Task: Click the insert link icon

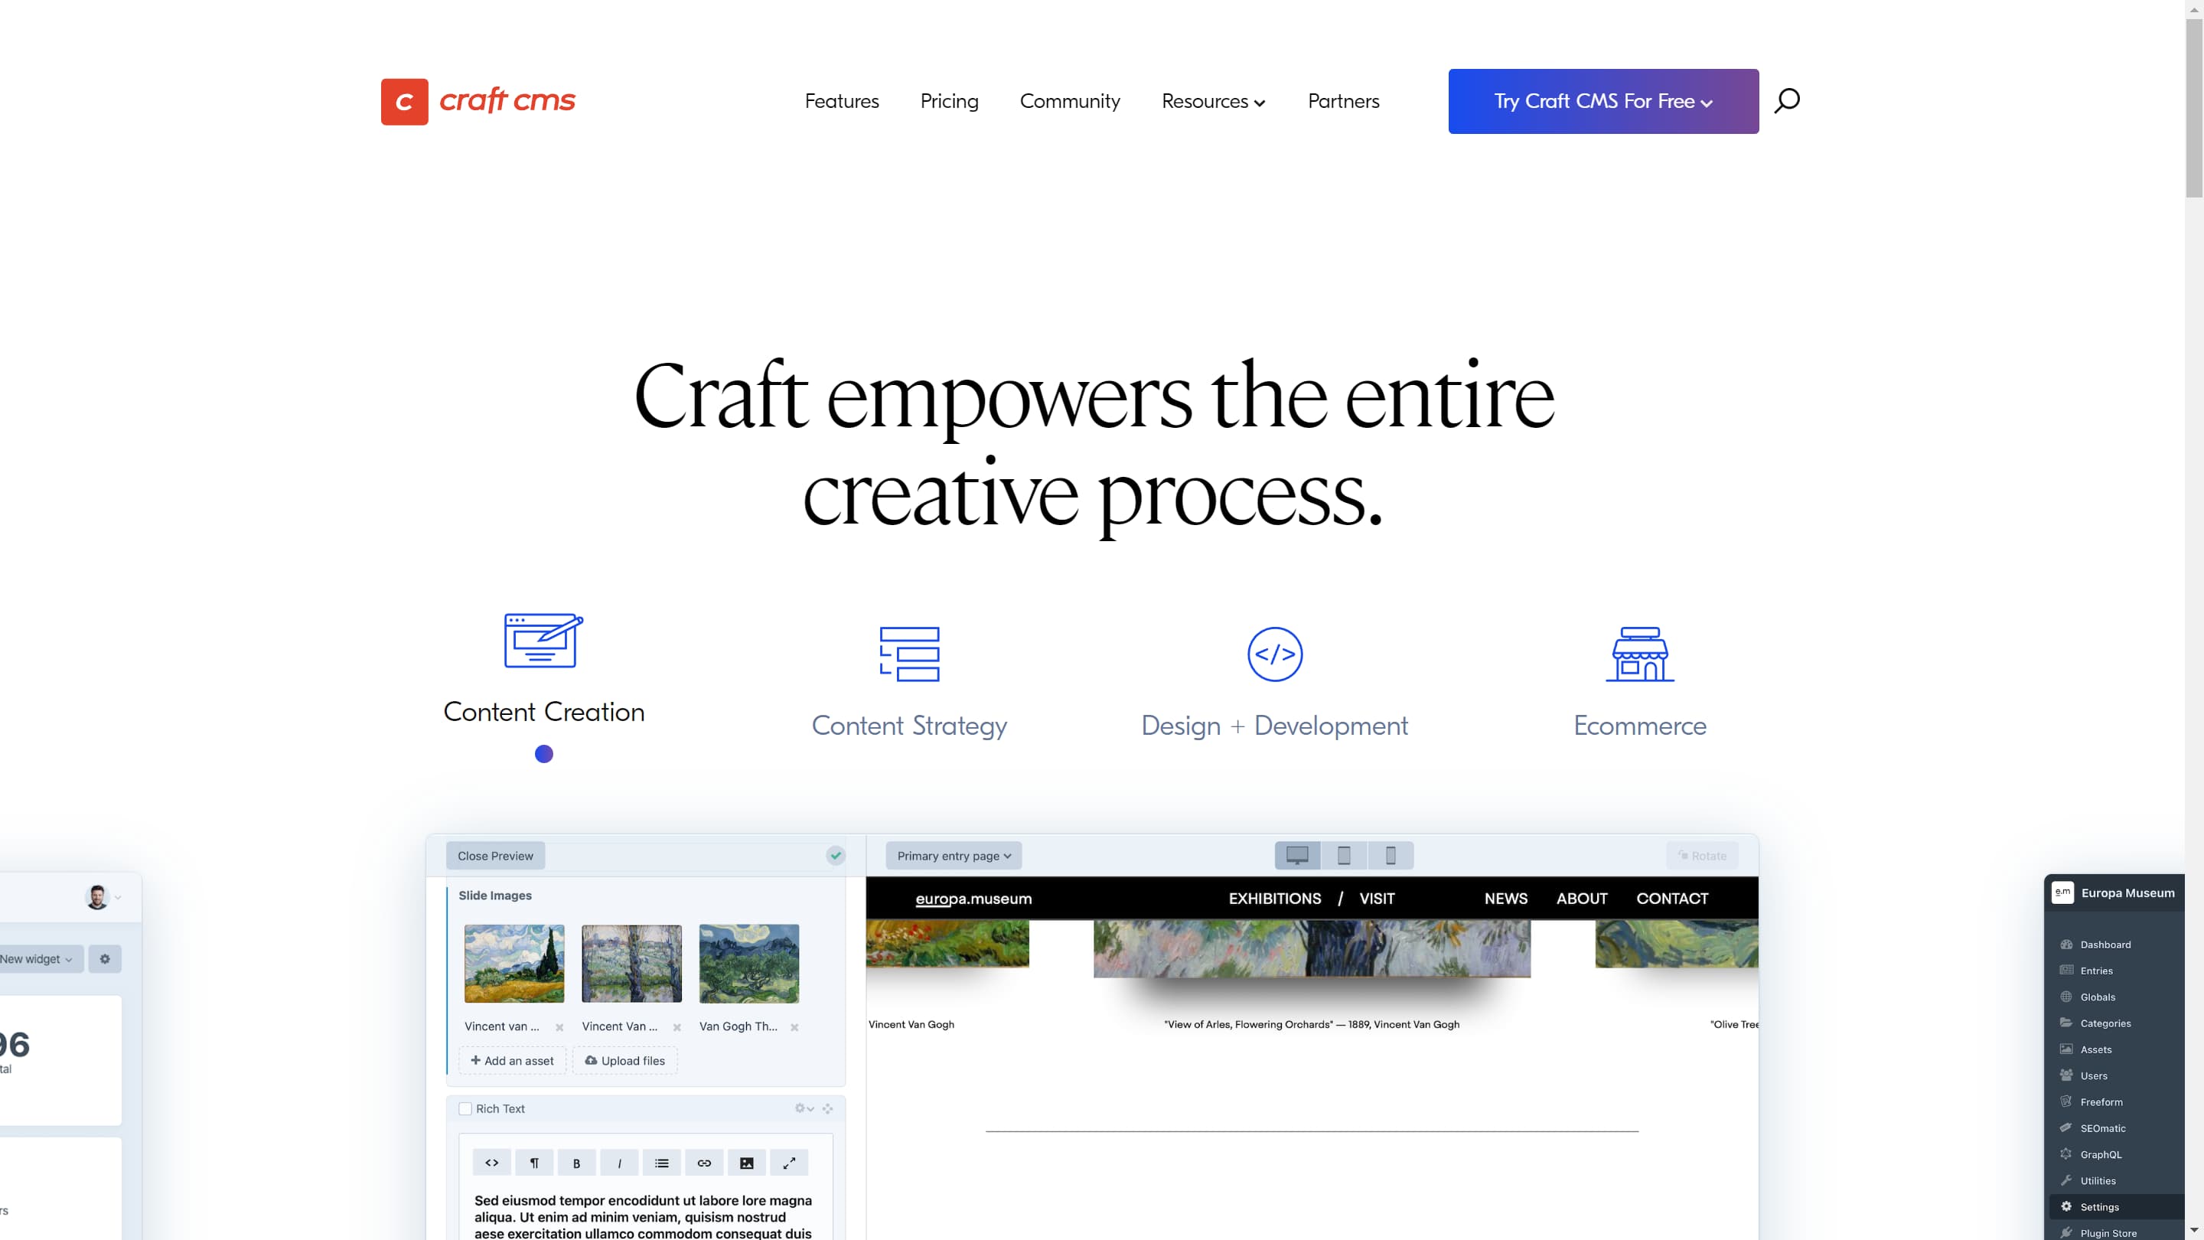Action: 704,1163
